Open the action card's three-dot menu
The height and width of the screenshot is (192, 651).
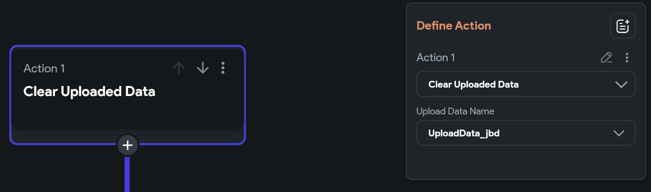(223, 68)
